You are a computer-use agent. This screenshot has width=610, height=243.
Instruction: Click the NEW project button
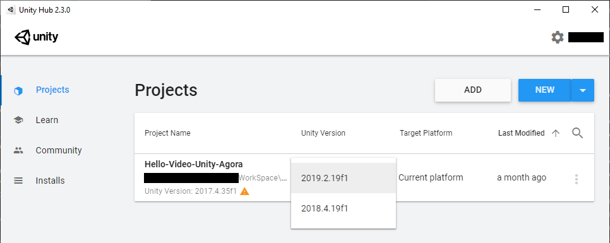tap(544, 90)
